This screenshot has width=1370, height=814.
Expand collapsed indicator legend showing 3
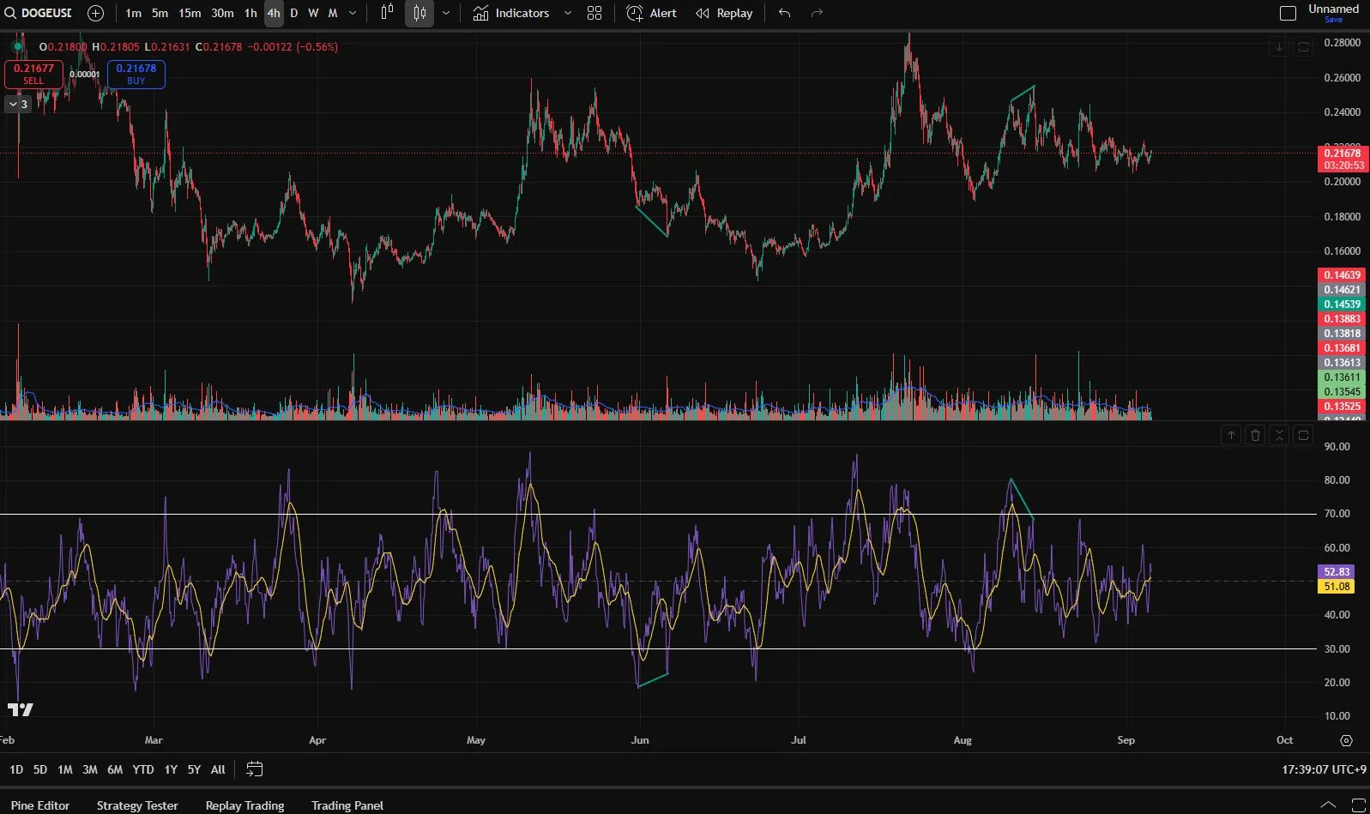[x=18, y=104]
